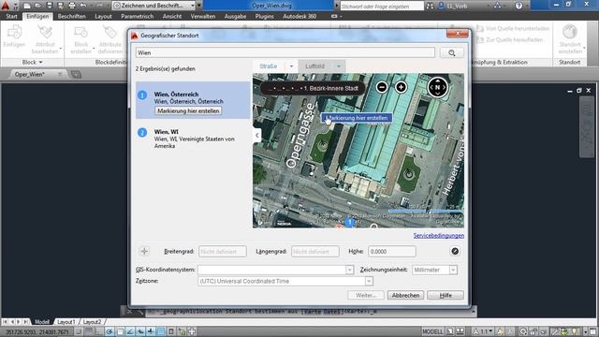This screenshot has height=337, width=599.
Task: Switch map to Luftbild view
Action: point(314,66)
